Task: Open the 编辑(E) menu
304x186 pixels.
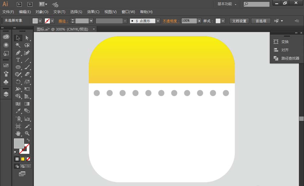Action: coord(25,12)
